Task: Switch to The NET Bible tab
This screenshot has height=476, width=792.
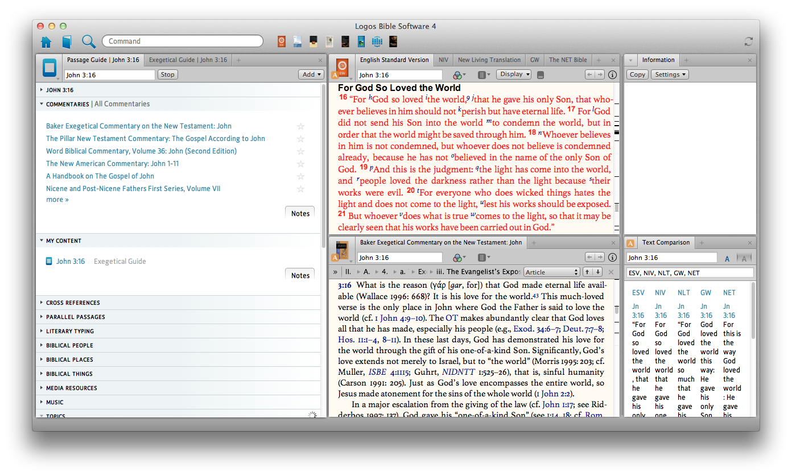Action: 568,60
